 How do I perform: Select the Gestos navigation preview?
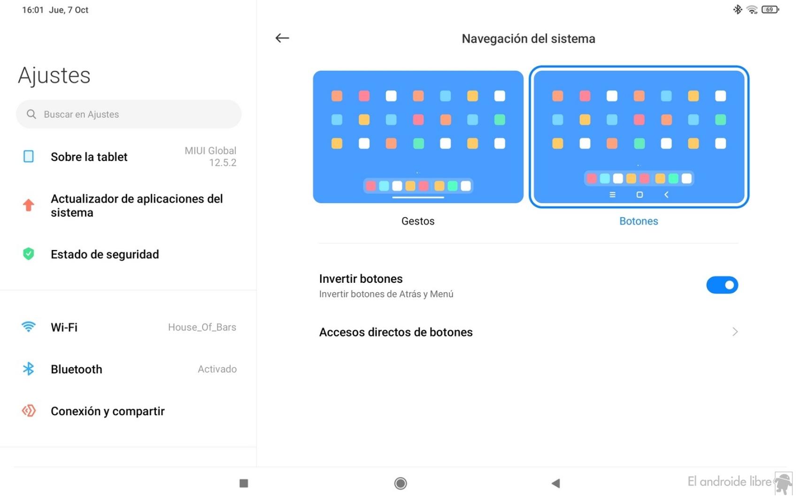tap(418, 136)
